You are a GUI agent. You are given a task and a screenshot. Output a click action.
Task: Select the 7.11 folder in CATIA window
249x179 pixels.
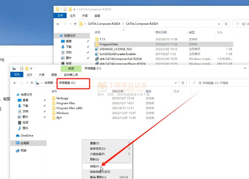[x=102, y=39]
